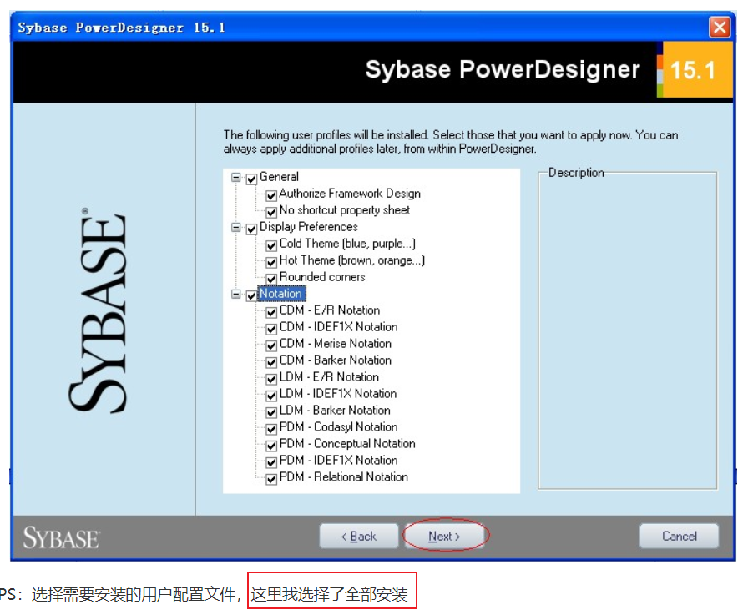Proceed with the Next button
Viewport: 748px width, 615px height.
[444, 537]
